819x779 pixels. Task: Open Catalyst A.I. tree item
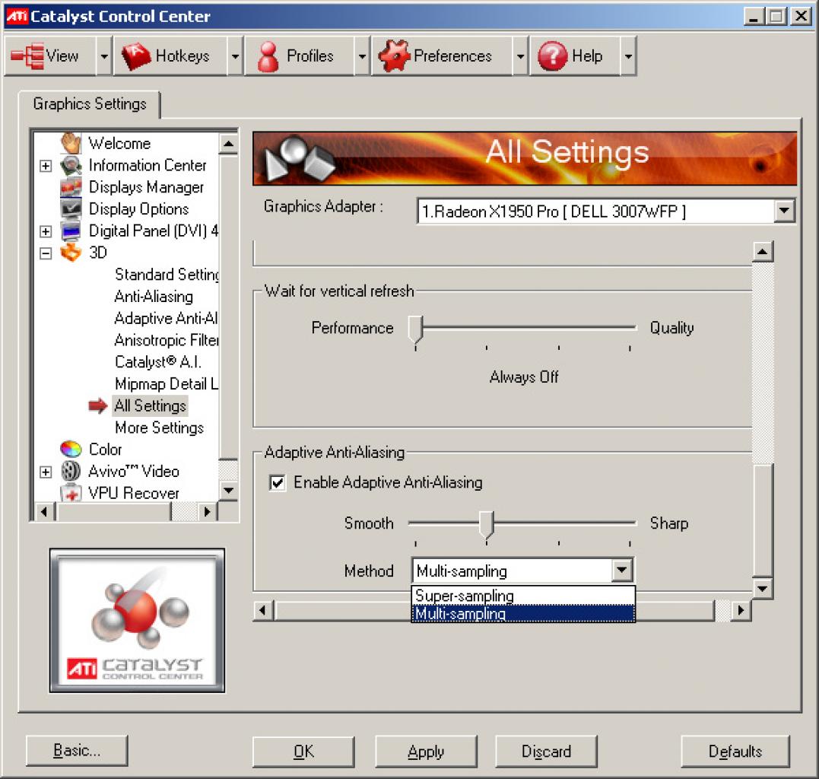[157, 362]
